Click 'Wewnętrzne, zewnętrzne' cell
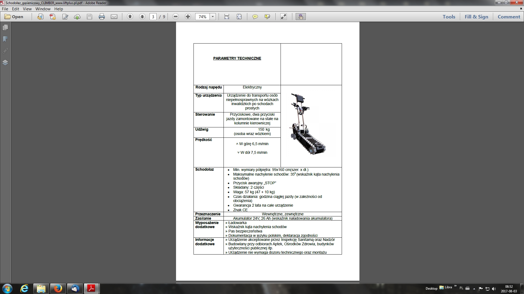This screenshot has width=524, height=294. pos(283,214)
